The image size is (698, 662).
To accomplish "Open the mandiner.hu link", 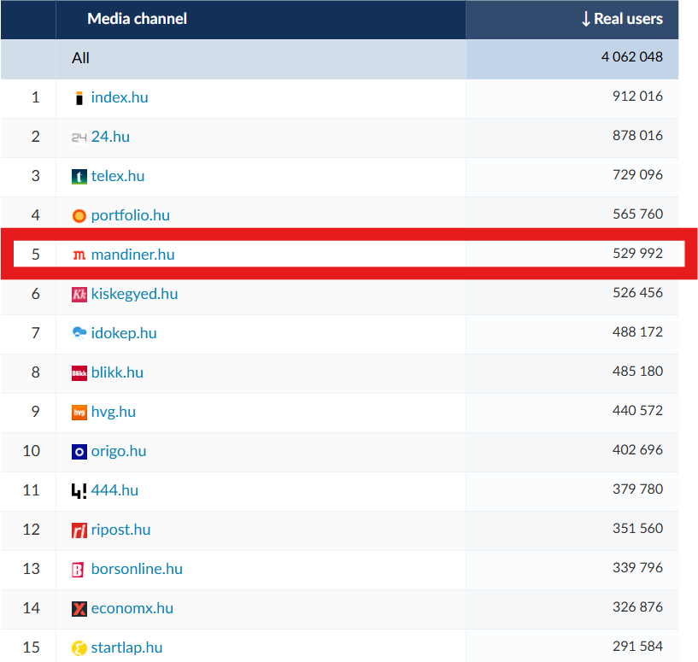I will pos(132,255).
